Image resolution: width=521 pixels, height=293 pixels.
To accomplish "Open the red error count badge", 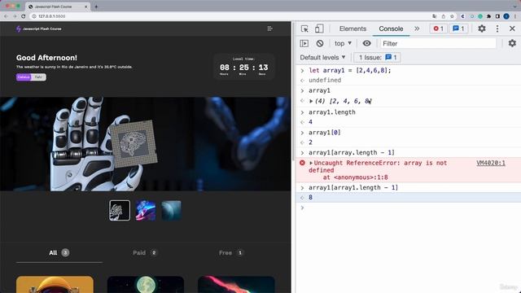I will pyautogui.click(x=438, y=29).
